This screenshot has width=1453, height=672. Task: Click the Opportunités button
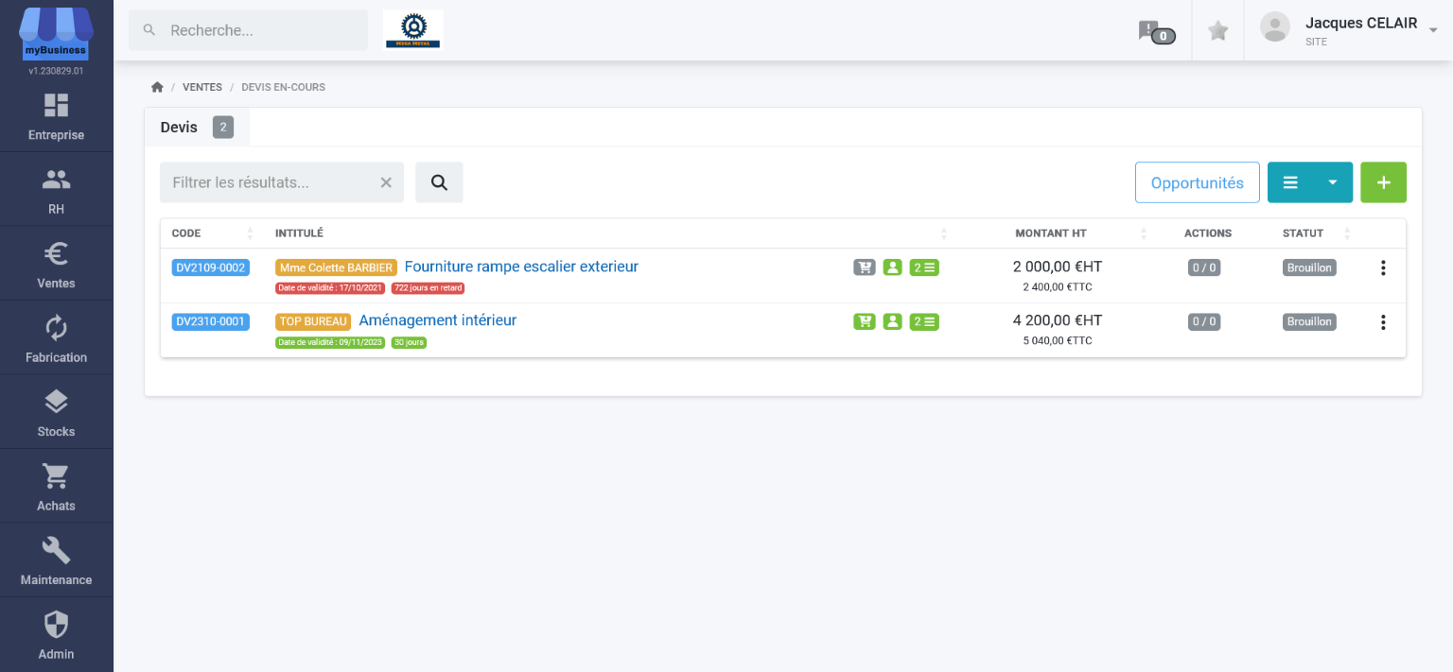click(1197, 182)
